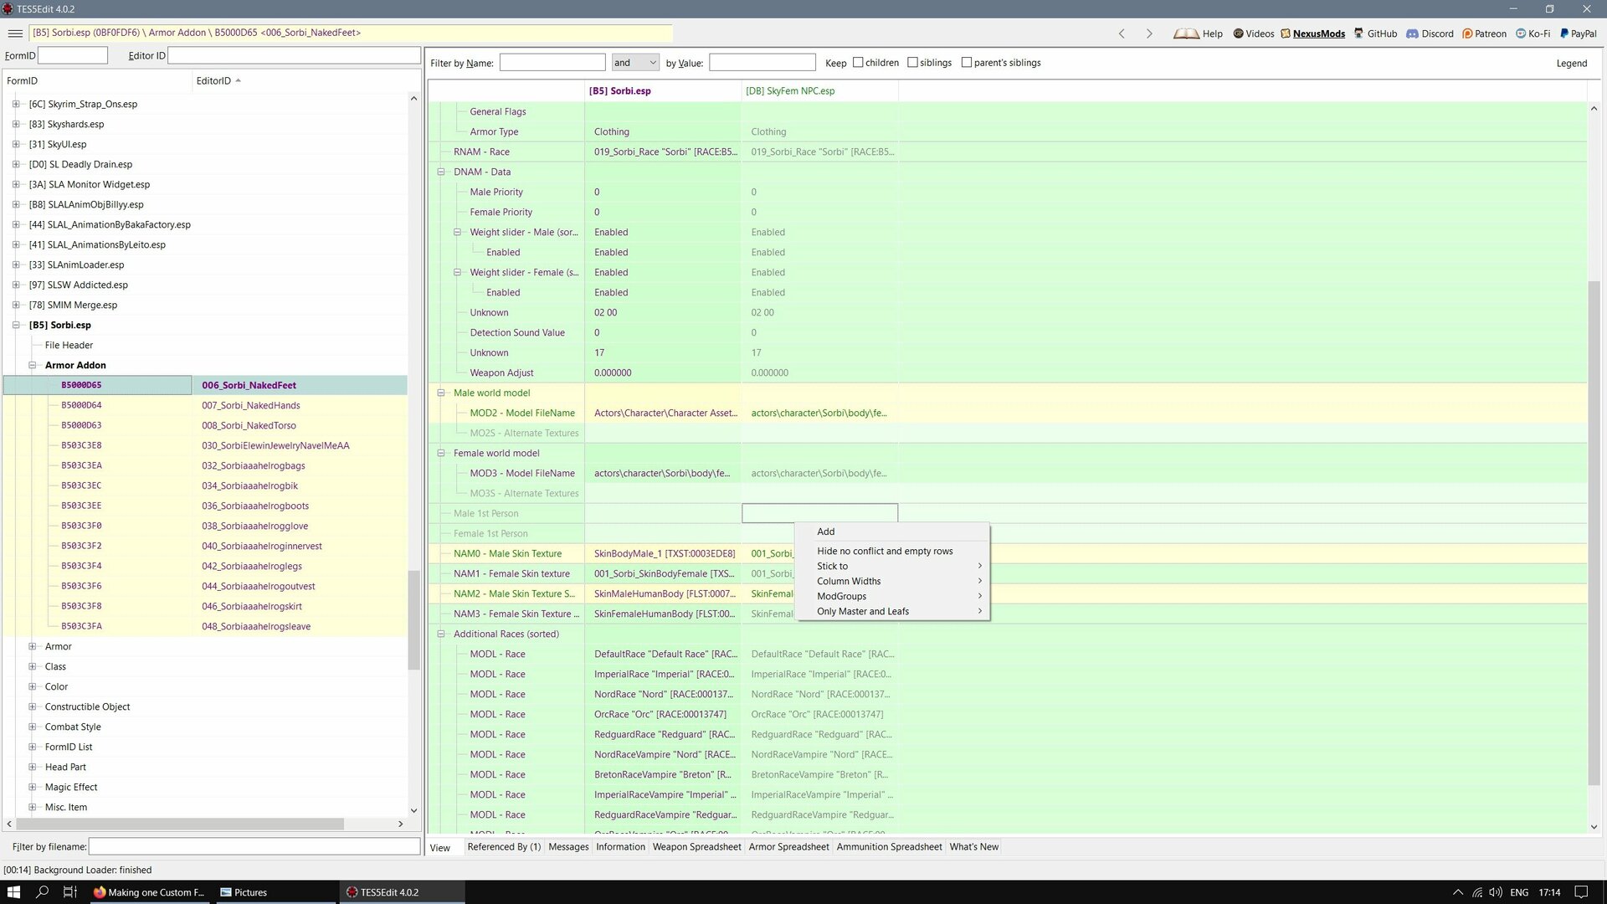
Task: Open the Weapon Spreadsheet tab
Action: point(697,847)
